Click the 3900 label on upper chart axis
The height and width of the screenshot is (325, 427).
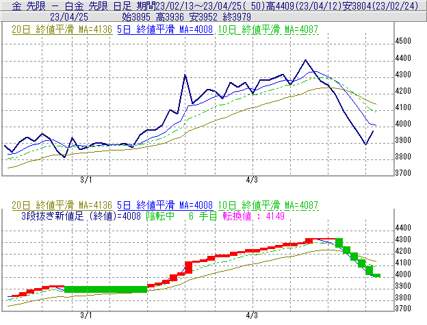[x=403, y=140]
